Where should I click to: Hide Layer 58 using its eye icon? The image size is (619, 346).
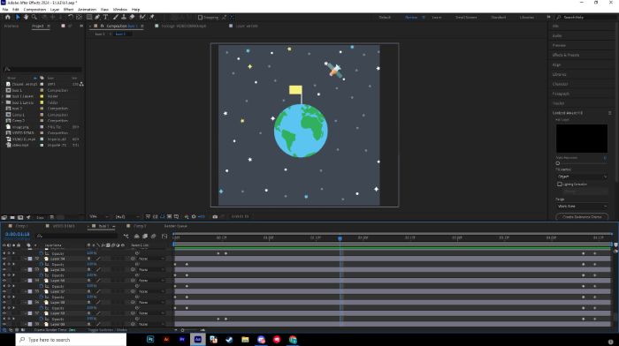(x=4, y=302)
